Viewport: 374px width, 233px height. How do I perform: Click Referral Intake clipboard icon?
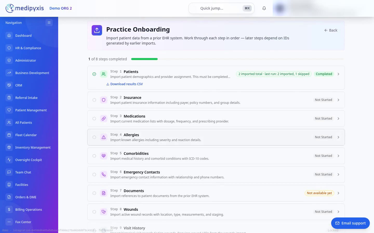coord(9,98)
